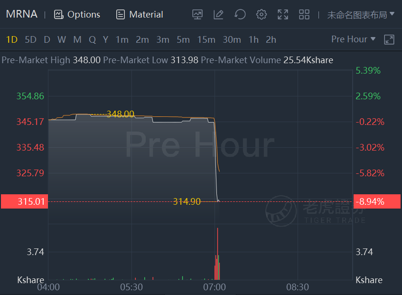402x295 pixels.
Task: Click the MRNA ticker symbol
Action: click(x=21, y=14)
